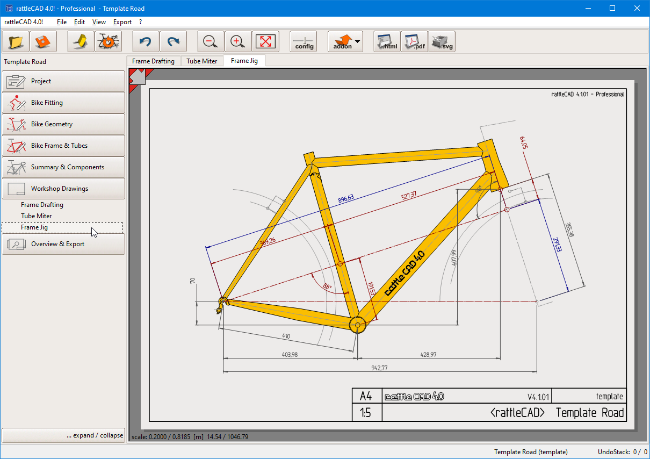Zoom in with the plus magnifier

(x=238, y=41)
